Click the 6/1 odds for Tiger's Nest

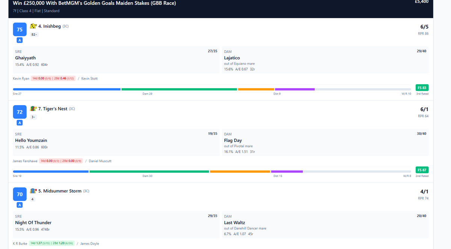pos(424,109)
